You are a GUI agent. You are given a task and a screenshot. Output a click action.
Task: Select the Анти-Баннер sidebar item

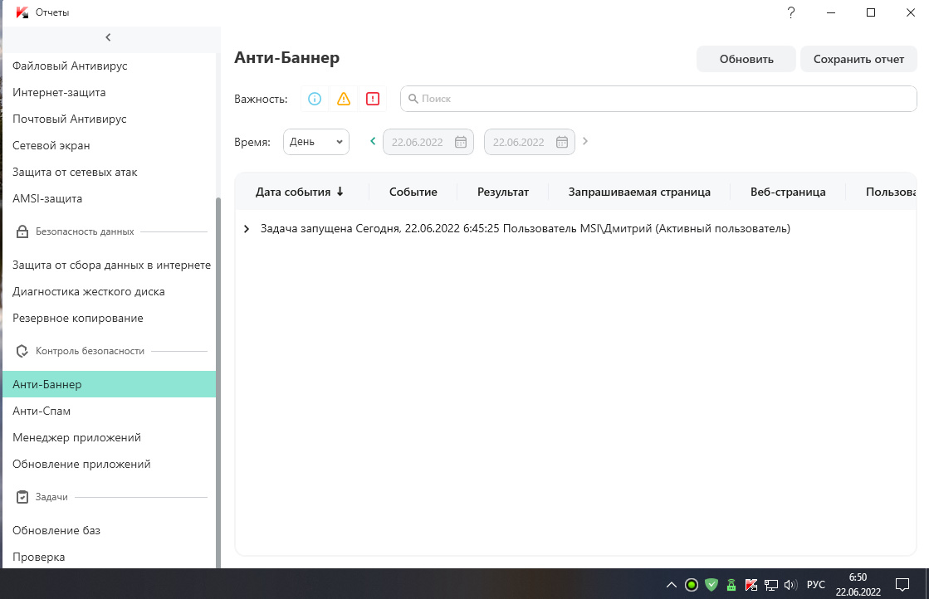(x=109, y=384)
